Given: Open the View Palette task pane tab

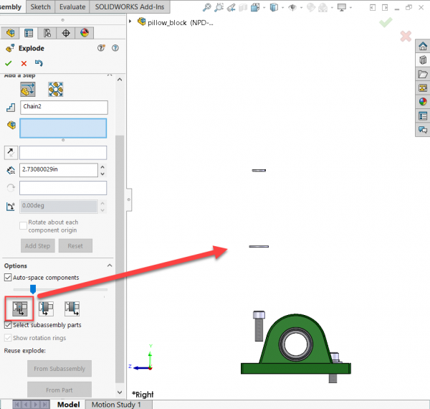Looking at the screenshot, I should [423, 88].
